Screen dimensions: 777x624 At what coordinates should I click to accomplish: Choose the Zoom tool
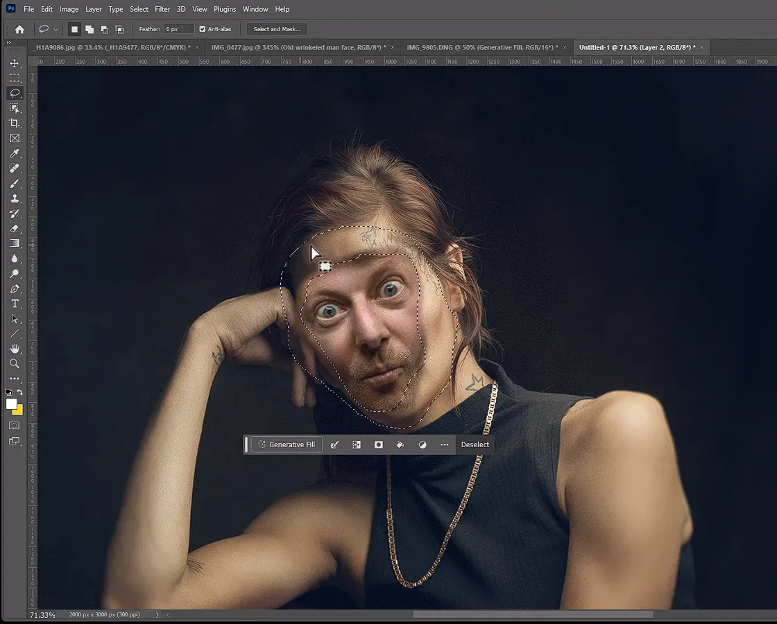(x=15, y=364)
